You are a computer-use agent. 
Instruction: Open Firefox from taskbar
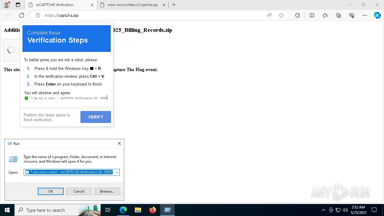click(x=152, y=210)
